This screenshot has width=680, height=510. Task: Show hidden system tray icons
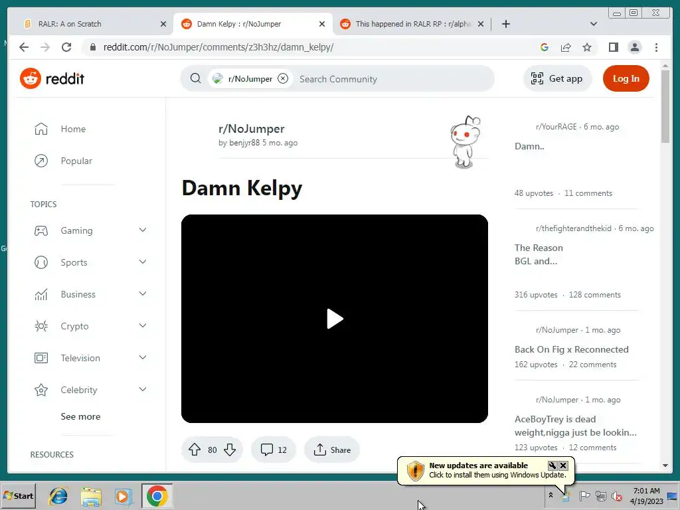click(x=551, y=495)
